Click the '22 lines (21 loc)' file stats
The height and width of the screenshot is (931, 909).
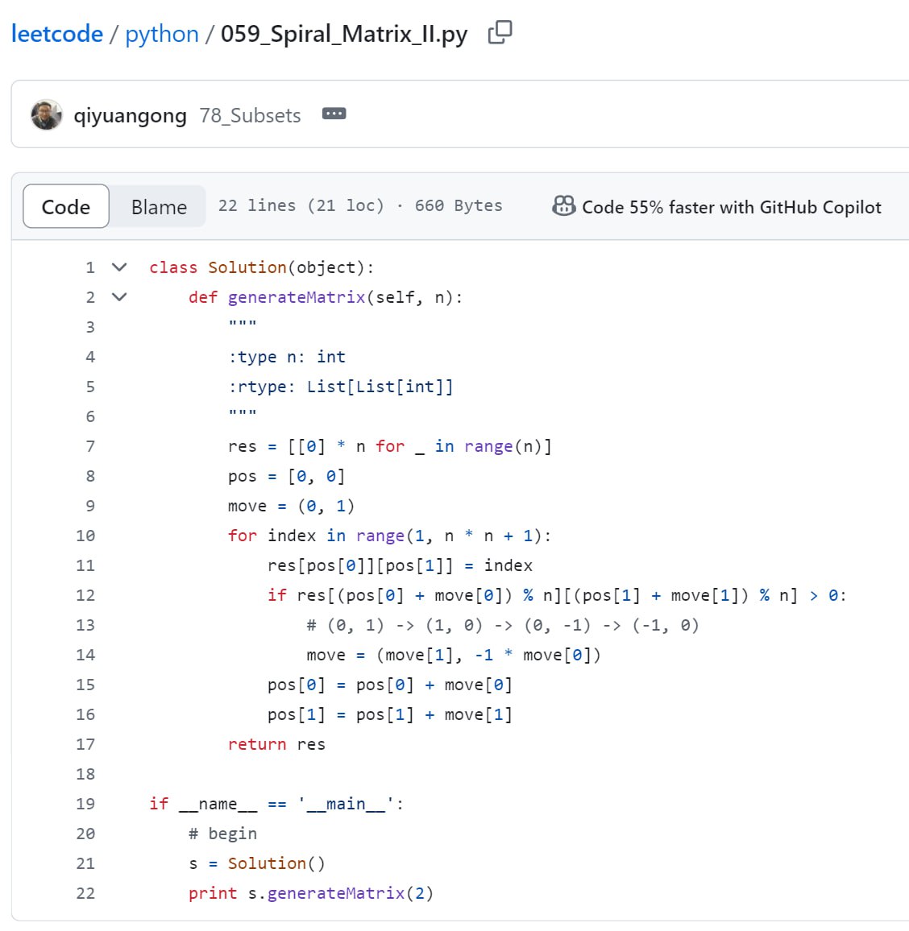(x=300, y=206)
